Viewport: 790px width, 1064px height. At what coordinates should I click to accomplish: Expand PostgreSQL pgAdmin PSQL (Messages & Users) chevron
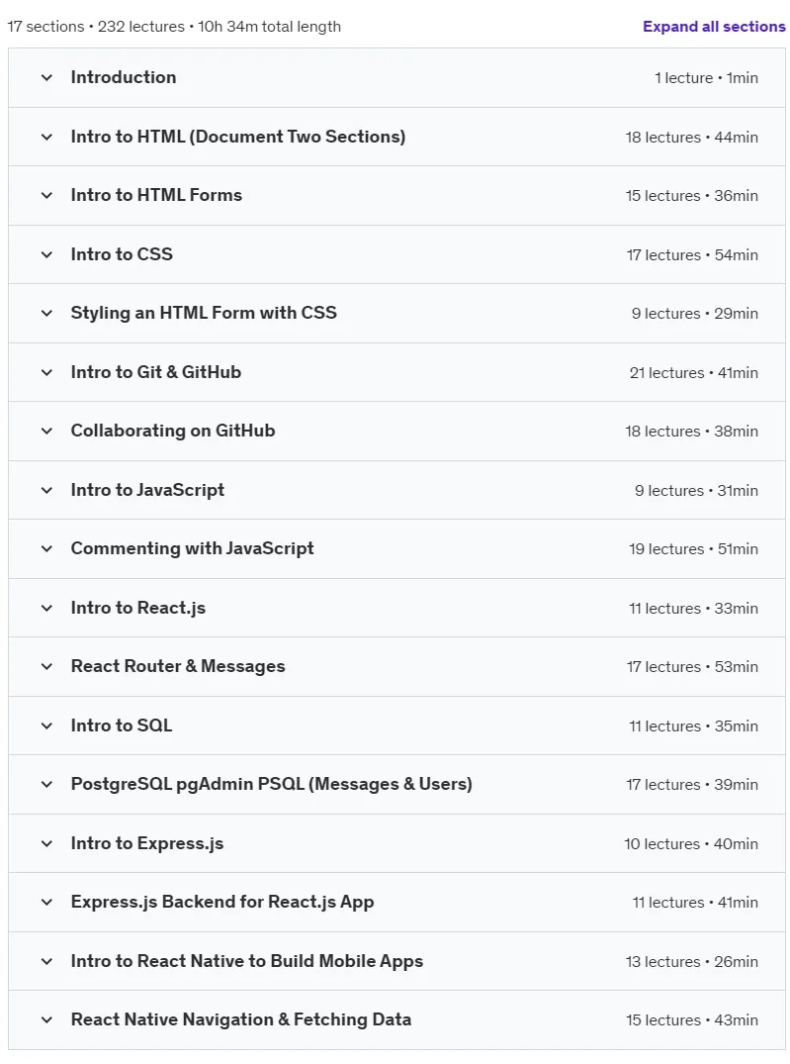coord(46,785)
